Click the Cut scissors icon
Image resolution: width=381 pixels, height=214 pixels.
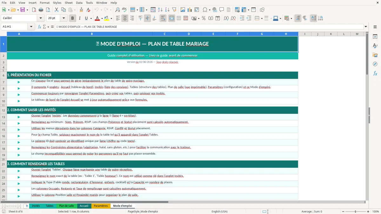(57, 10)
